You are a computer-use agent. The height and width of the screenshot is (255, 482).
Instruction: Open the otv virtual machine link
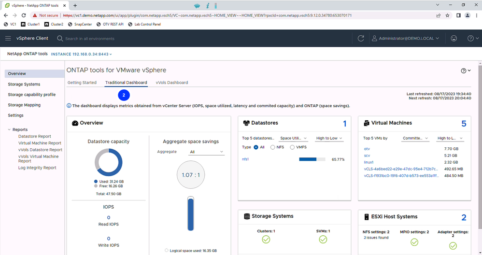[x=367, y=149]
